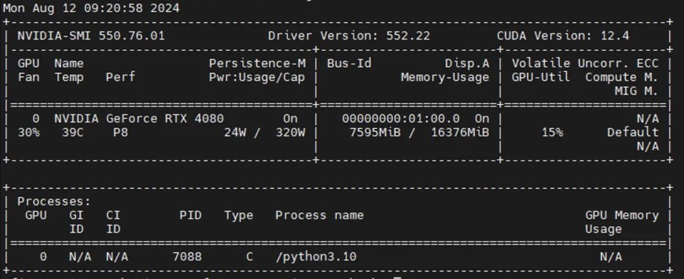Click the 30% fan speed value
Viewport: 684px width, 279px height.
pos(28,132)
